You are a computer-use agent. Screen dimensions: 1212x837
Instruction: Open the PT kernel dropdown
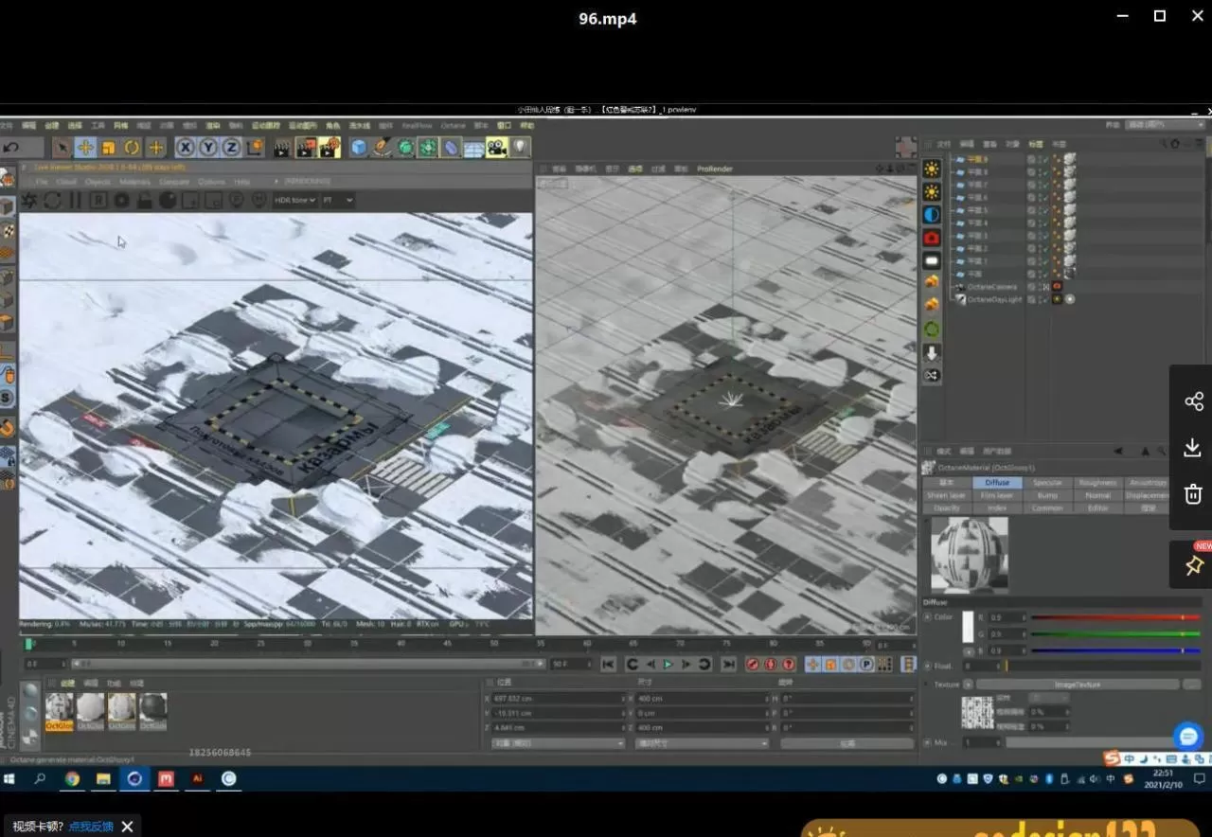point(337,201)
